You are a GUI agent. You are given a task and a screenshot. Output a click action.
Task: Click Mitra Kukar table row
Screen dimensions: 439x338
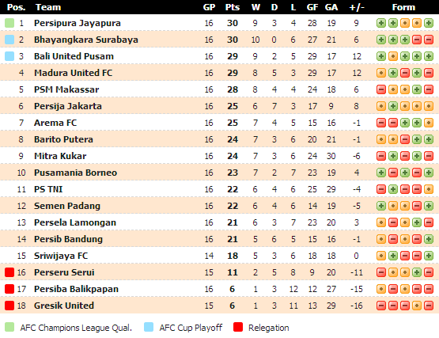tap(220, 156)
